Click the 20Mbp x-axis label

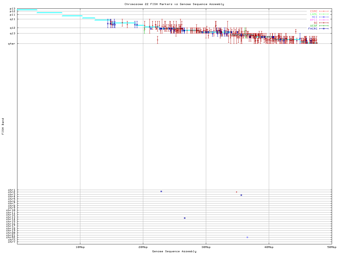(x=143, y=247)
